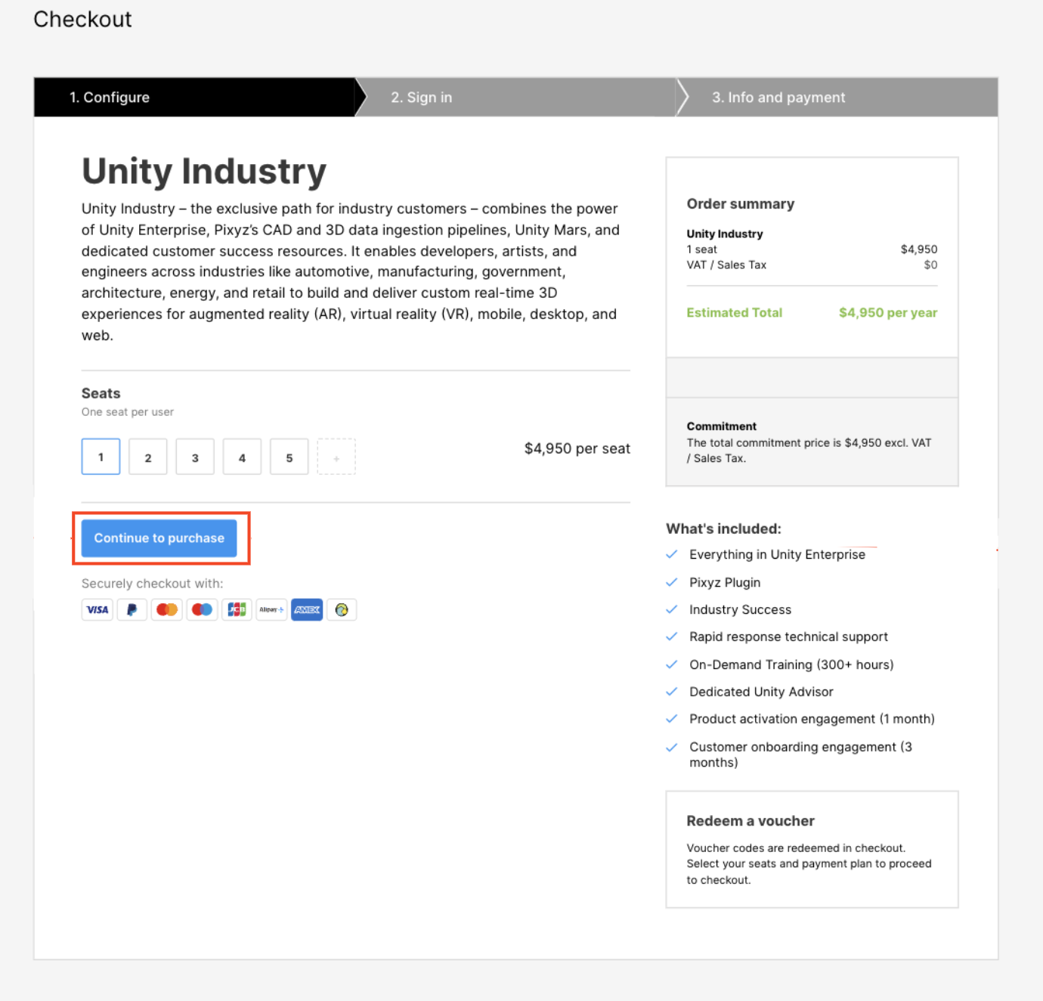Click the $0 tax amount
This screenshot has height=1001, width=1043.
click(x=930, y=265)
